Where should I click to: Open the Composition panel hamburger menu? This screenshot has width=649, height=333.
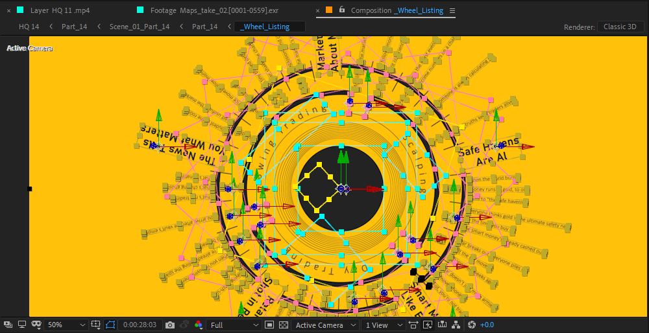tap(452, 10)
